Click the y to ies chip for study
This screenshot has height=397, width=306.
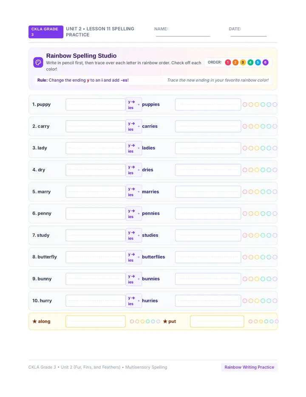134,235
